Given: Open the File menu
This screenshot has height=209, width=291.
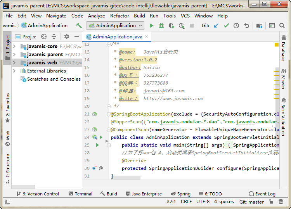Looking at the screenshot, I should (x=9, y=16).
